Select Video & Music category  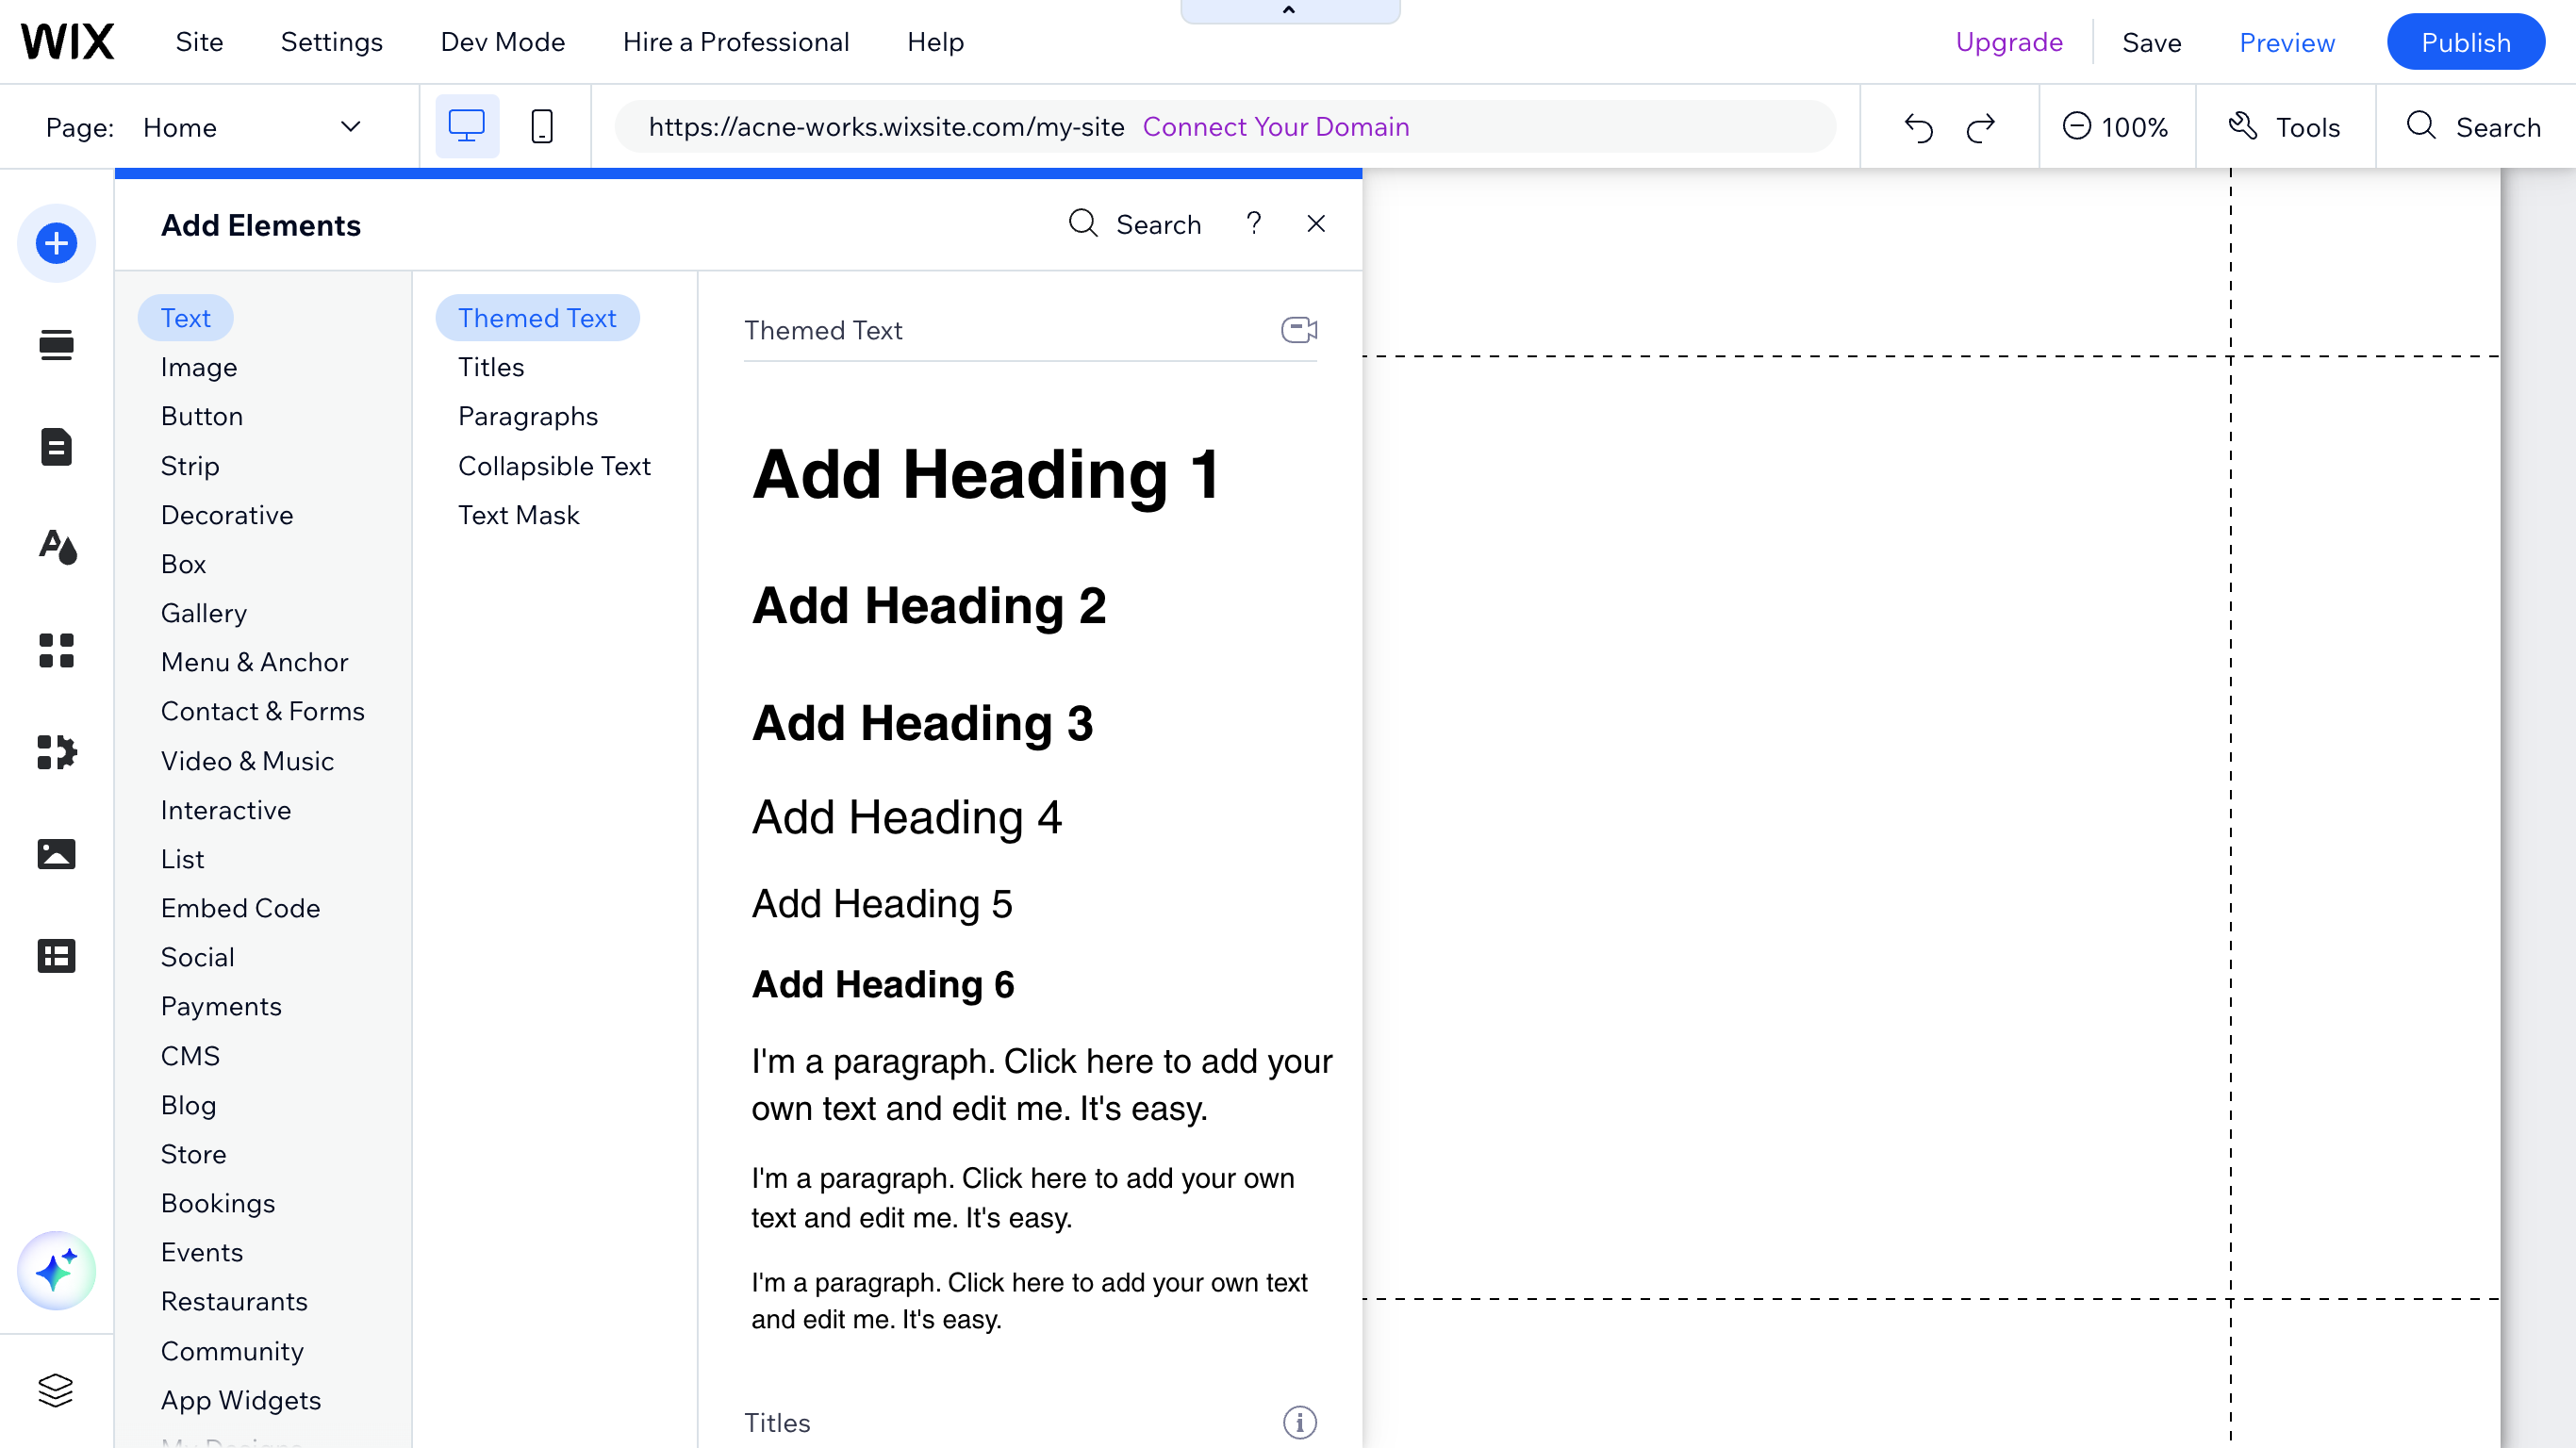coord(247,761)
